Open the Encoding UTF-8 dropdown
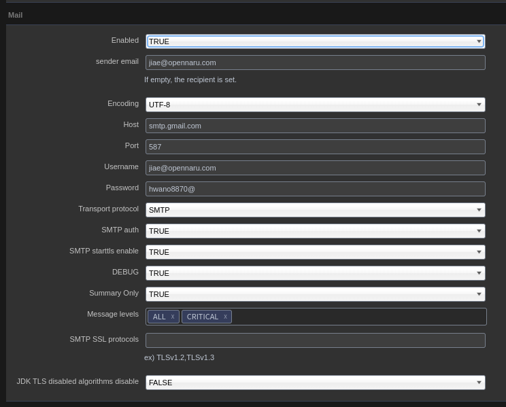Image resolution: width=506 pixels, height=407 pixels. [x=315, y=105]
